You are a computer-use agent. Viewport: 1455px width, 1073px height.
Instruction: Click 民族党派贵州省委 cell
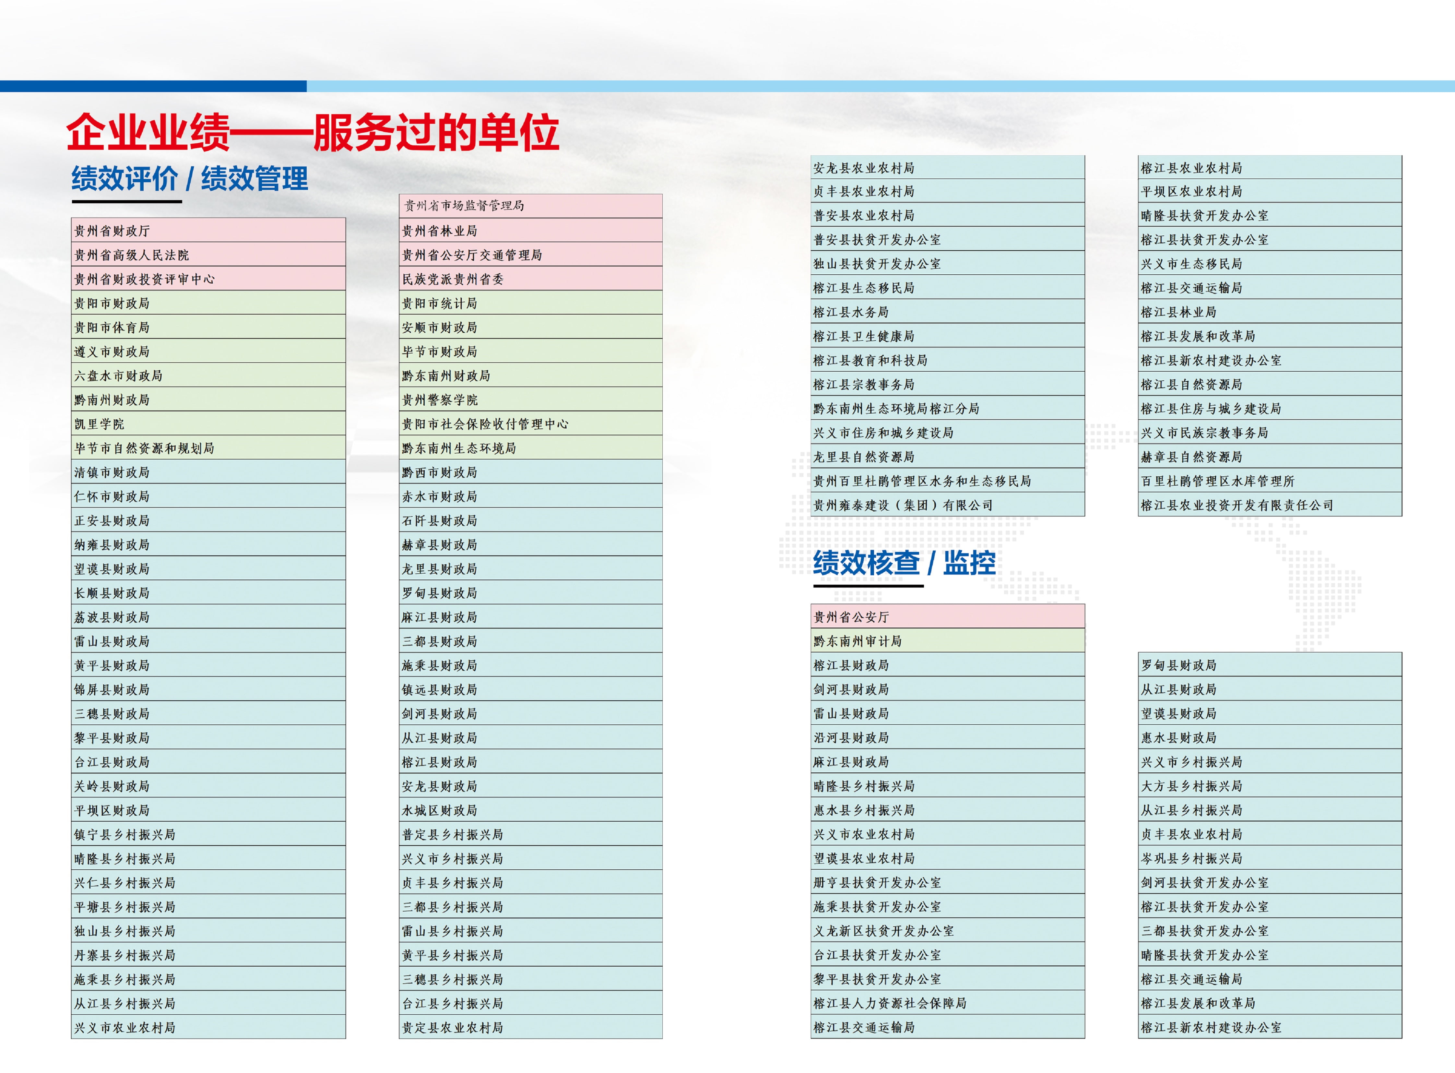tap(530, 279)
